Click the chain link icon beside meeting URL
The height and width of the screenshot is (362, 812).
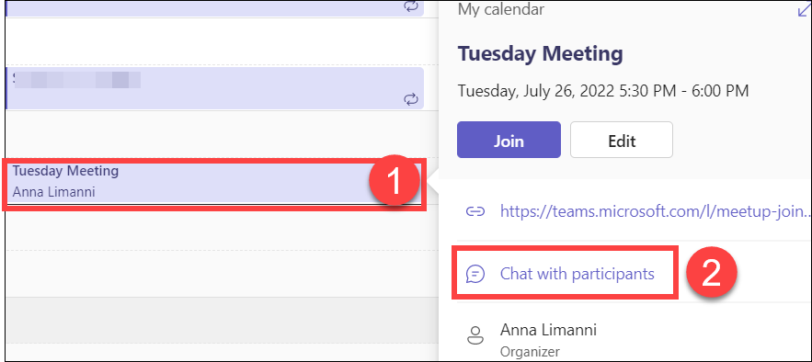click(475, 211)
